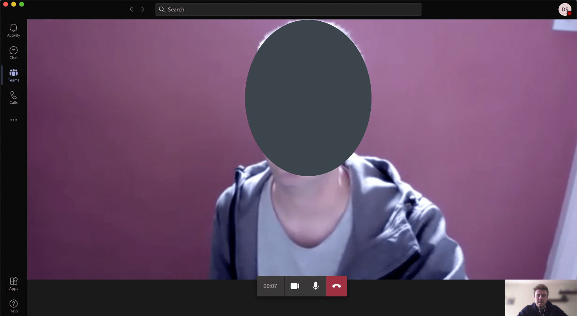Hang up the call

[336, 286]
